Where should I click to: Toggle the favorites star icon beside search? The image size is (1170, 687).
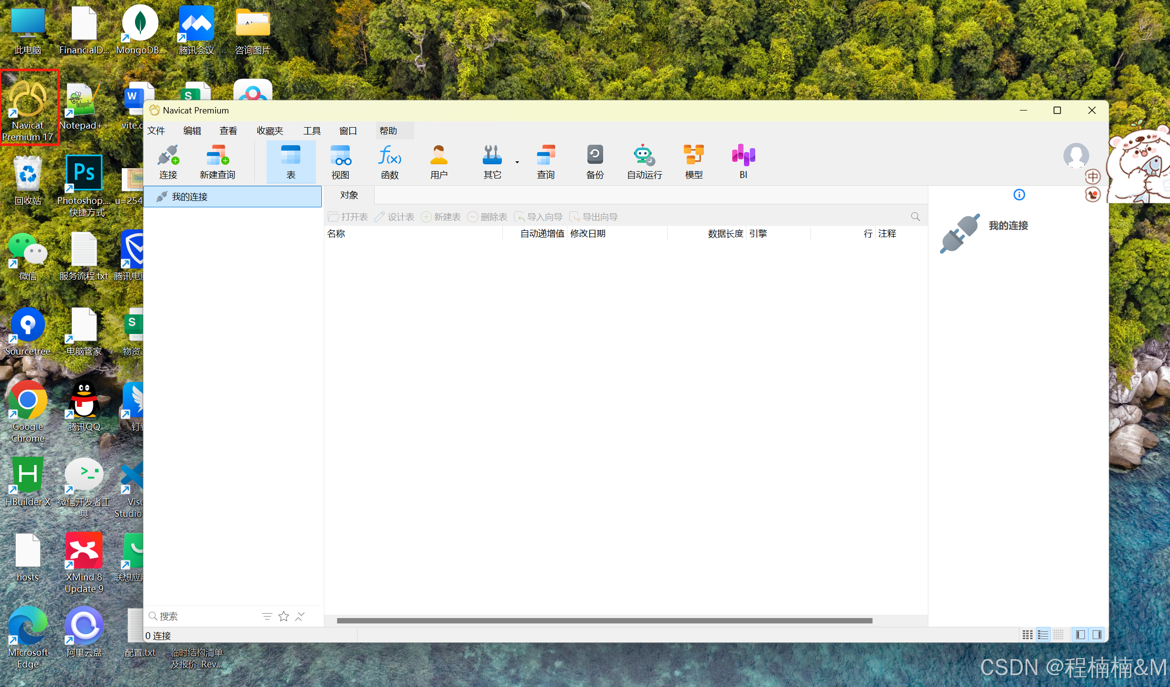284,616
